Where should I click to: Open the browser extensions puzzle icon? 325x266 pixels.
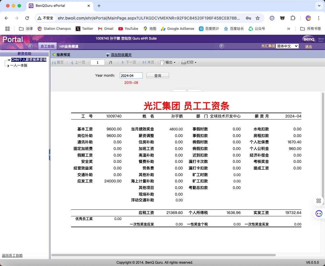(x=293, y=18)
